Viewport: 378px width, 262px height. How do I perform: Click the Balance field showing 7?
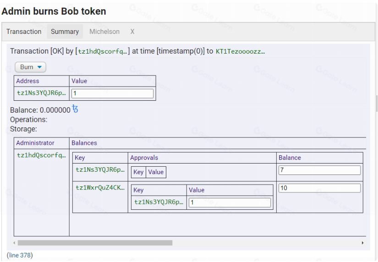click(x=319, y=170)
